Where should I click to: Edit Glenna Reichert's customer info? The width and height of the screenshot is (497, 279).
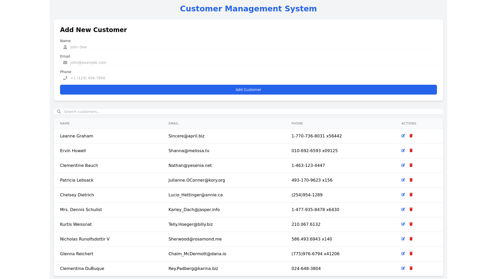tap(403, 254)
